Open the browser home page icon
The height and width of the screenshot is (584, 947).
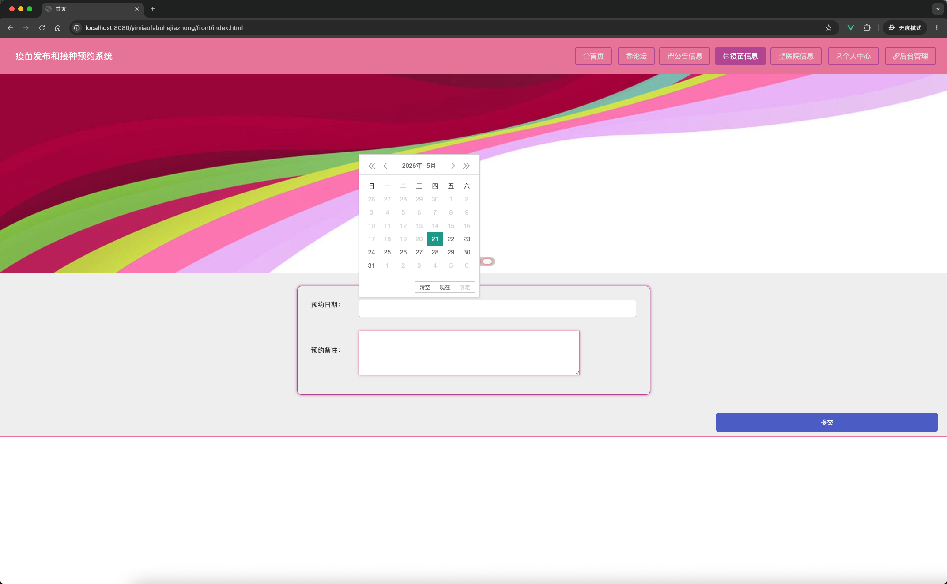[x=58, y=28]
